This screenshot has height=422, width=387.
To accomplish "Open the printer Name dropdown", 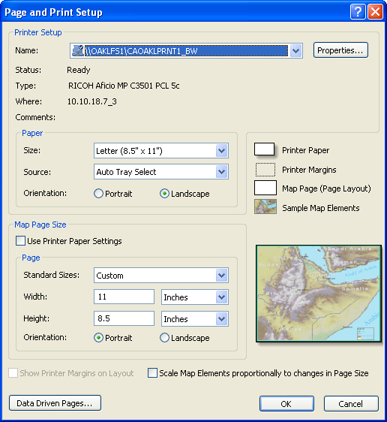I will pyautogui.click(x=295, y=50).
